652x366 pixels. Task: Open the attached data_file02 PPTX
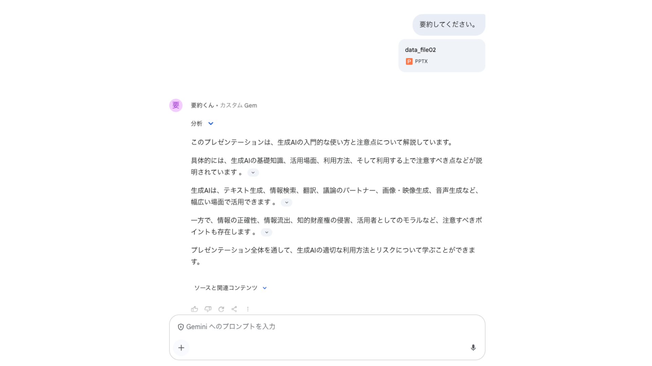point(441,55)
